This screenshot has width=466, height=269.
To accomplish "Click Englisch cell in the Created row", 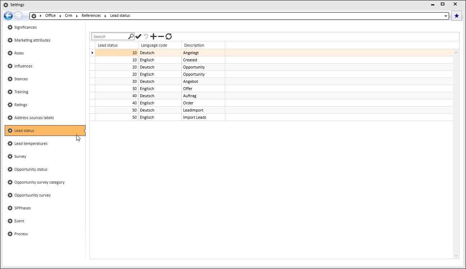I will [x=160, y=60].
